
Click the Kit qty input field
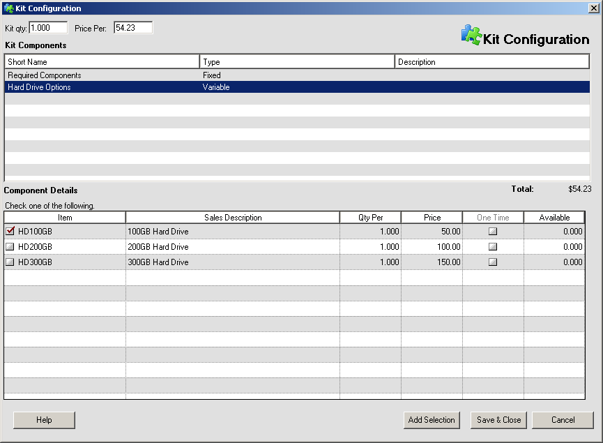point(48,28)
